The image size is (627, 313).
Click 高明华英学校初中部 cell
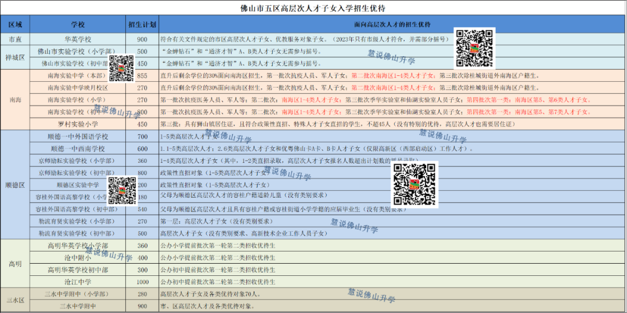click(78, 270)
